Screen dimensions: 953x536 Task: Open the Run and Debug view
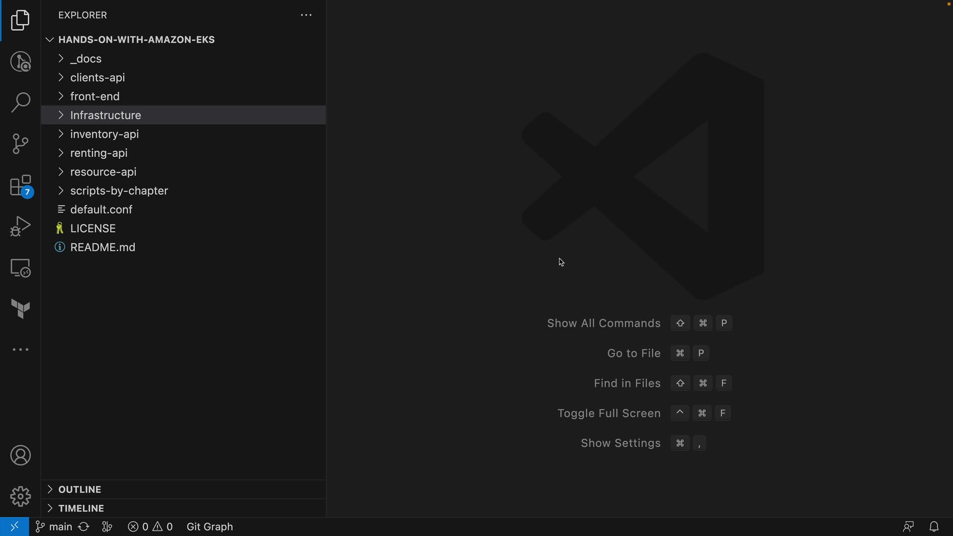20,226
